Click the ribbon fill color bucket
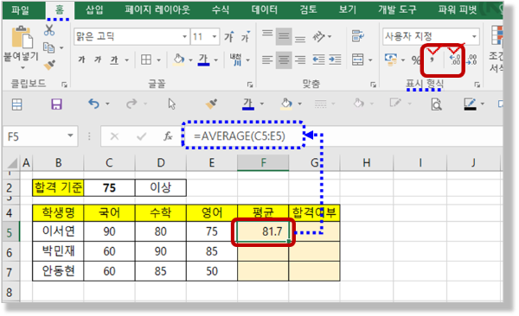This screenshot has width=519, height=316. coord(179,60)
